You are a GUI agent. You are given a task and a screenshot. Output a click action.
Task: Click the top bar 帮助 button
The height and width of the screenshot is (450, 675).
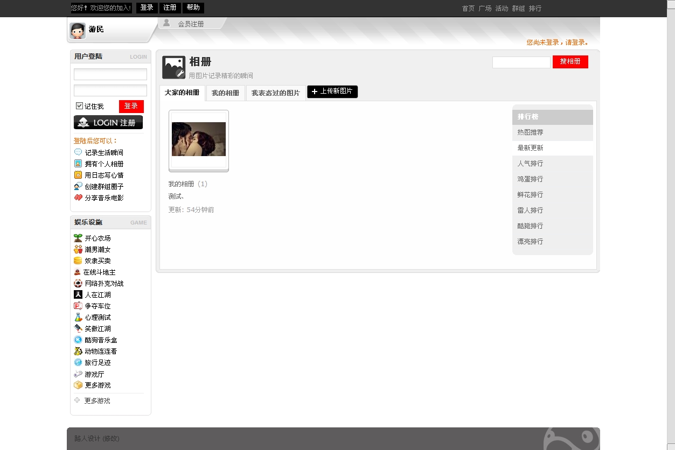tap(193, 8)
